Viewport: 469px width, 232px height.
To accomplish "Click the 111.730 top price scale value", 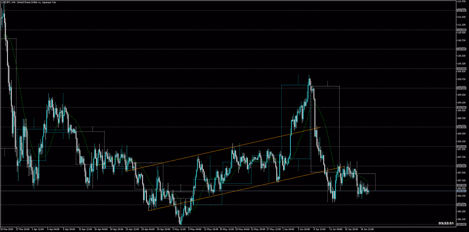I will coord(461,1).
